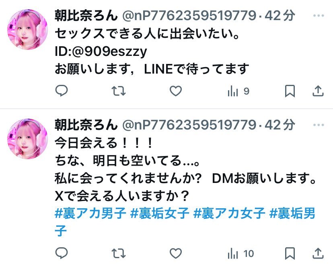Screen dimensions: 333x271
Task: Open second post's profile avatar
Action: [28, 139]
